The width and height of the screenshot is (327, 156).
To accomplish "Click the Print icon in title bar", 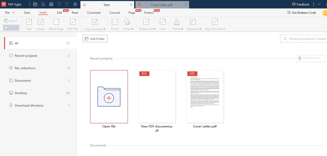I will tap(52, 4).
